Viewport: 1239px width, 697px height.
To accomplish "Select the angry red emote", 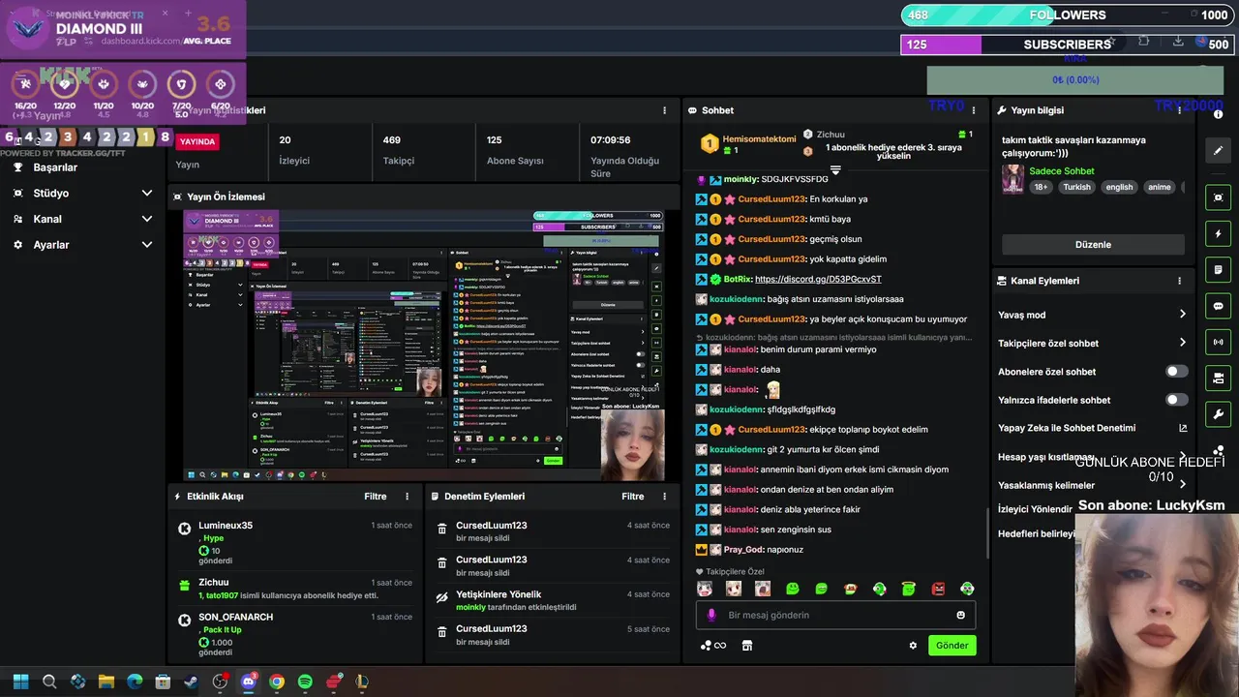I will [937, 589].
